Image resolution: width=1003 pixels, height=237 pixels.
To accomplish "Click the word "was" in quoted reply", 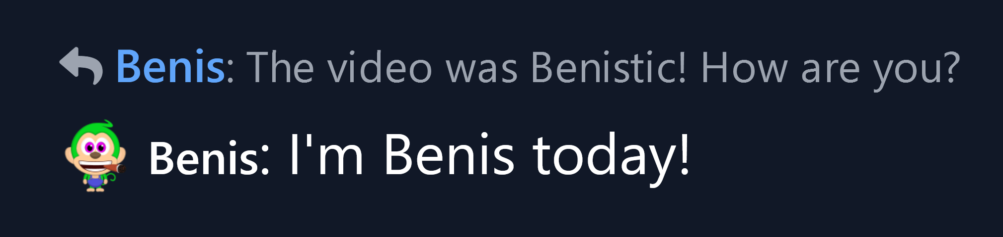I will (482, 68).
